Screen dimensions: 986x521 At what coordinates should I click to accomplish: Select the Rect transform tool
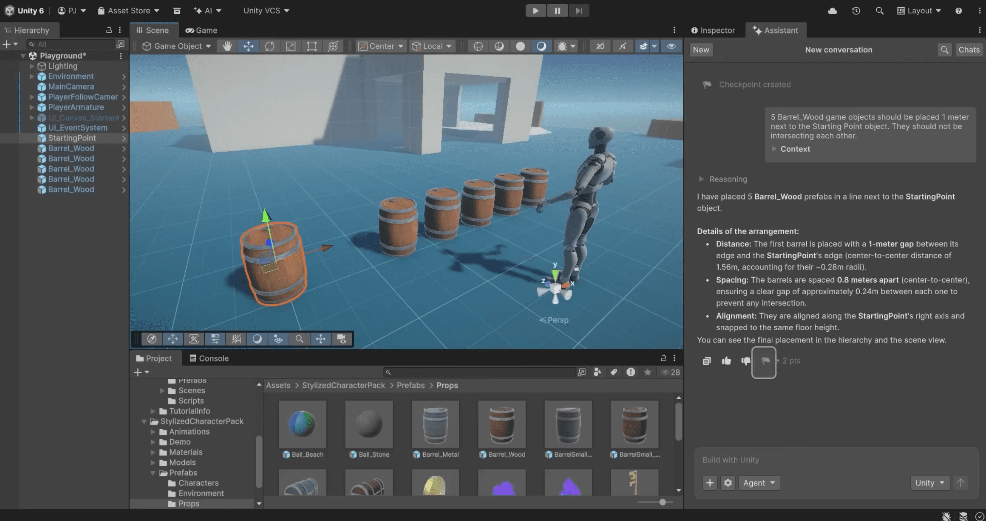coord(312,46)
